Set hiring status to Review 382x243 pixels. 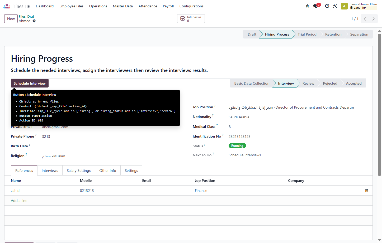tap(308, 83)
